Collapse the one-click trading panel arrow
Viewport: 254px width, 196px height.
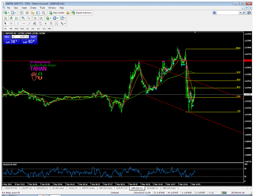pyautogui.click(x=4, y=33)
